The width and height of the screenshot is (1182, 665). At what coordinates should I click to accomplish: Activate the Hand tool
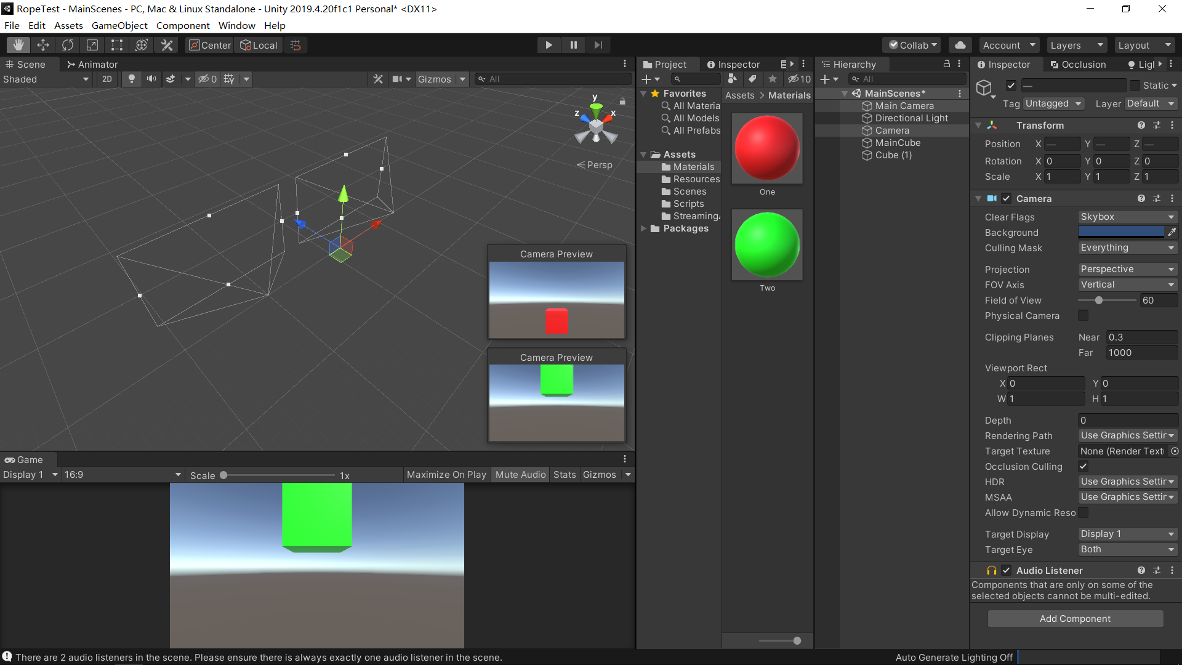click(x=18, y=44)
